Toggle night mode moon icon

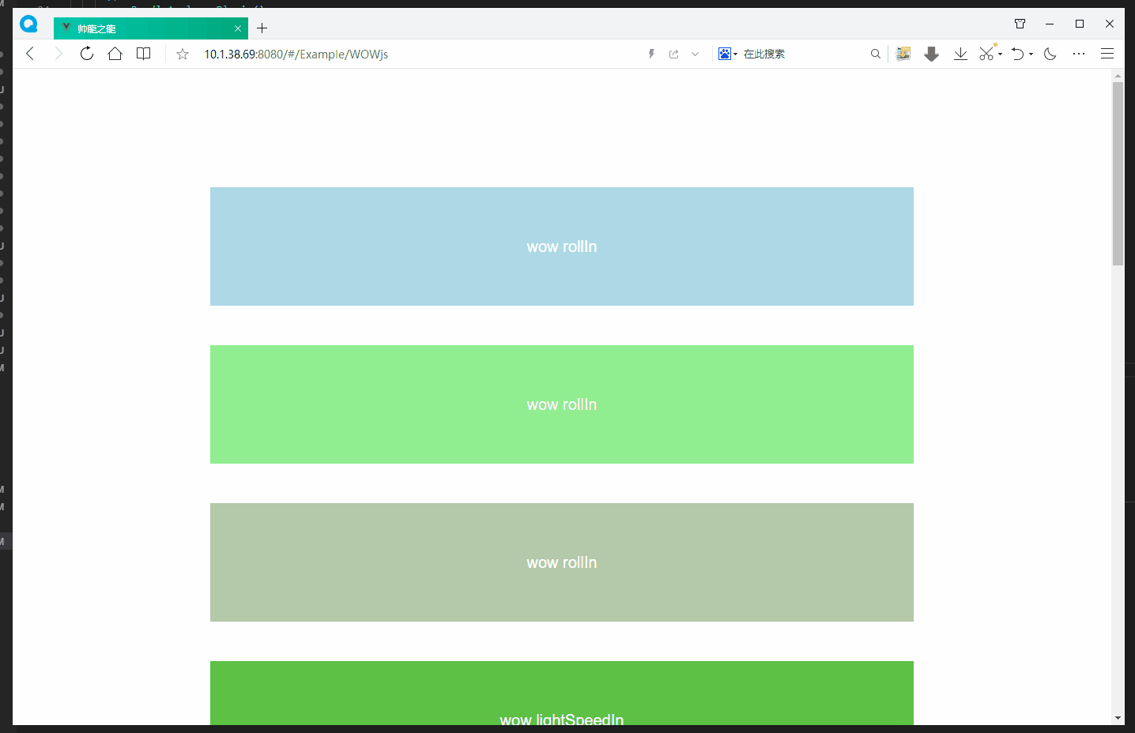[1050, 54]
